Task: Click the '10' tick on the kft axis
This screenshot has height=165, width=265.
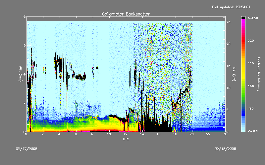Action: (228, 88)
